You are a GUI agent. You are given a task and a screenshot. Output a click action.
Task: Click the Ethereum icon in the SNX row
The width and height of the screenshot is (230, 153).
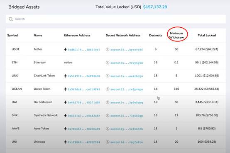66,115
